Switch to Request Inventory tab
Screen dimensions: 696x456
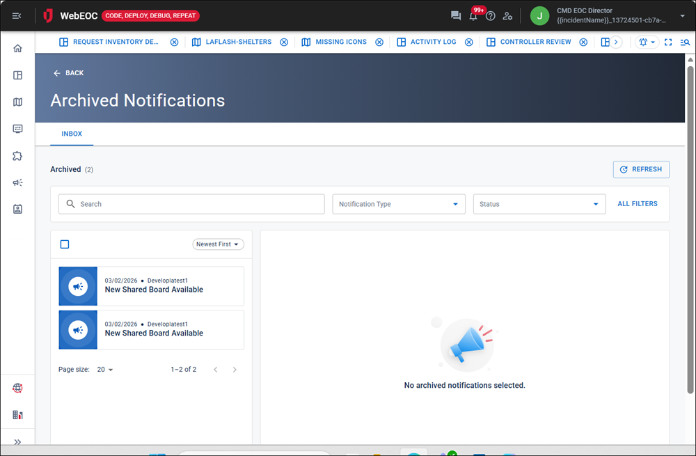[109, 42]
